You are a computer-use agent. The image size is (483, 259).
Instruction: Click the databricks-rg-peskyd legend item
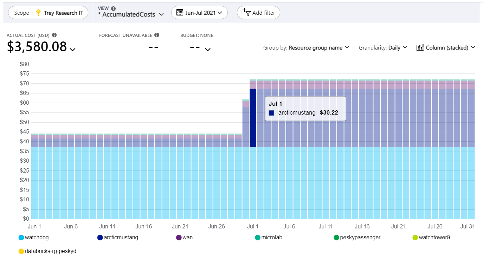[50, 251]
